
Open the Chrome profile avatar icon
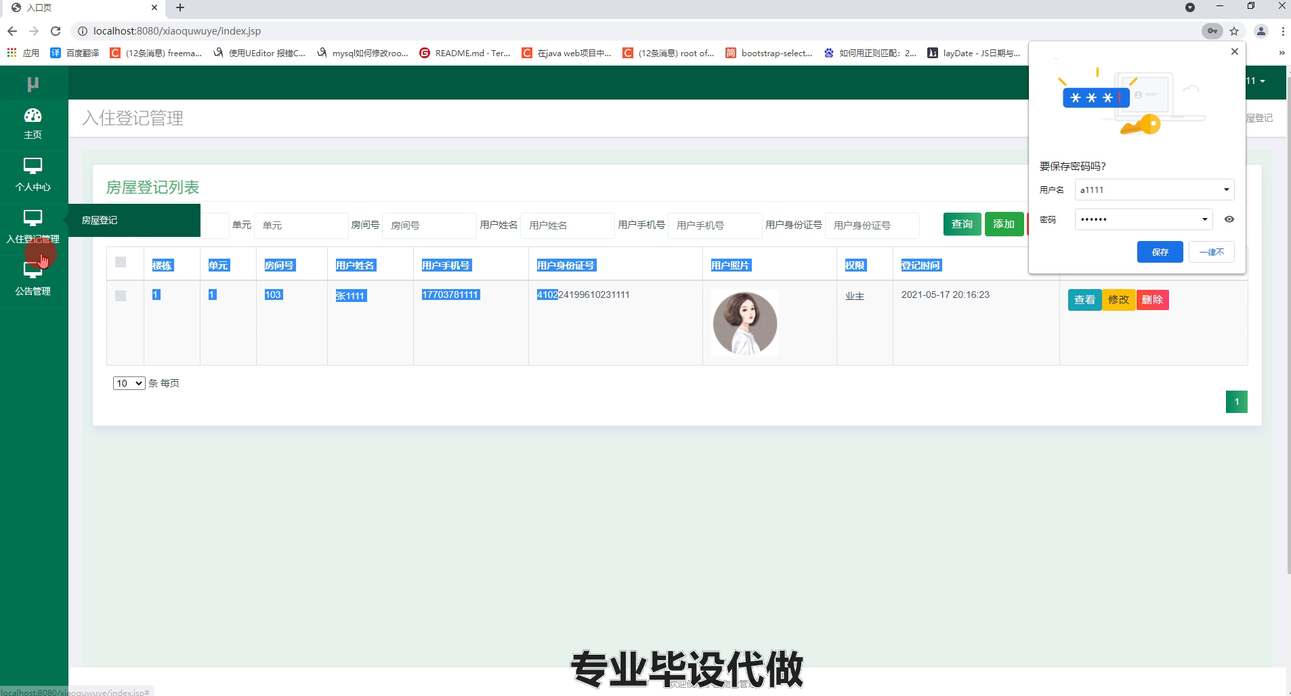(x=1261, y=31)
